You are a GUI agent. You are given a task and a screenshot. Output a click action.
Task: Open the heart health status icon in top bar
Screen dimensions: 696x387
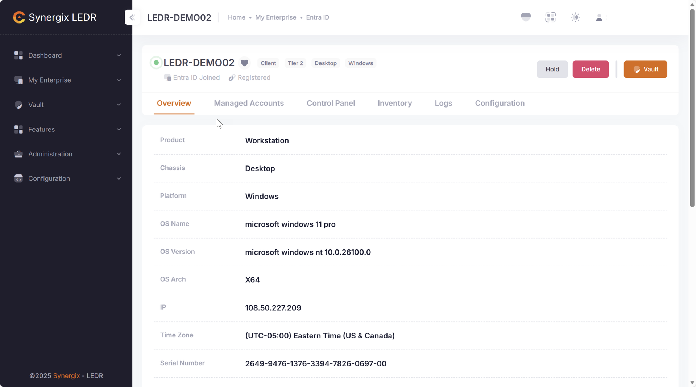pyautogui.click(x=525, y=17)
